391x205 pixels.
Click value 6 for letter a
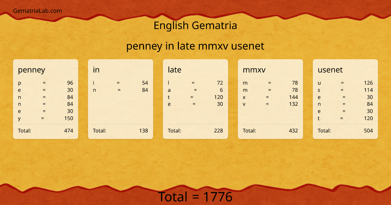tap(222, 90)
